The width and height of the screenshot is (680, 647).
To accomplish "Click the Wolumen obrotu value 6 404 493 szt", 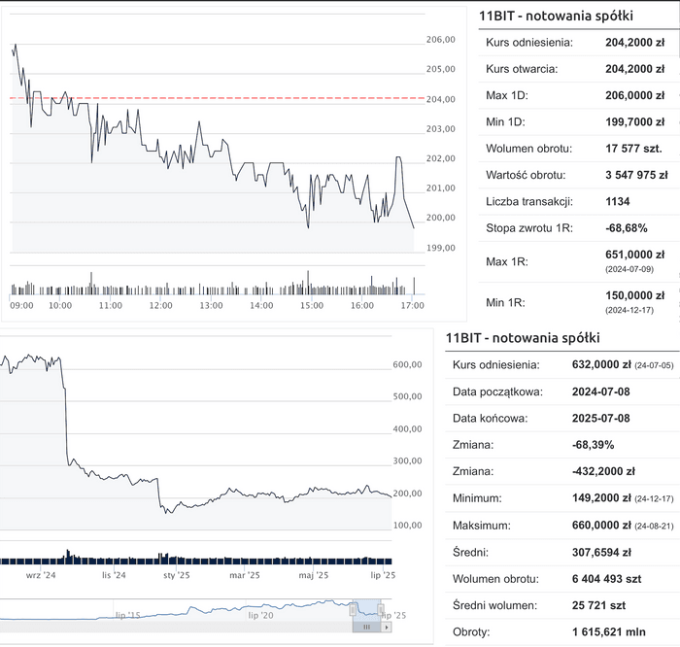I will (x=607, y=579).
